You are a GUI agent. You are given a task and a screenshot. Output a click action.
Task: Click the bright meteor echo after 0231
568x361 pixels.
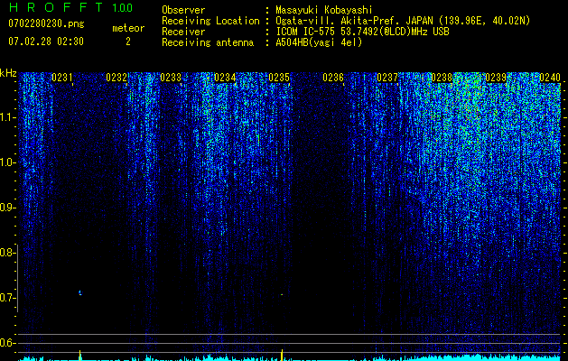(x=80, y=292)
